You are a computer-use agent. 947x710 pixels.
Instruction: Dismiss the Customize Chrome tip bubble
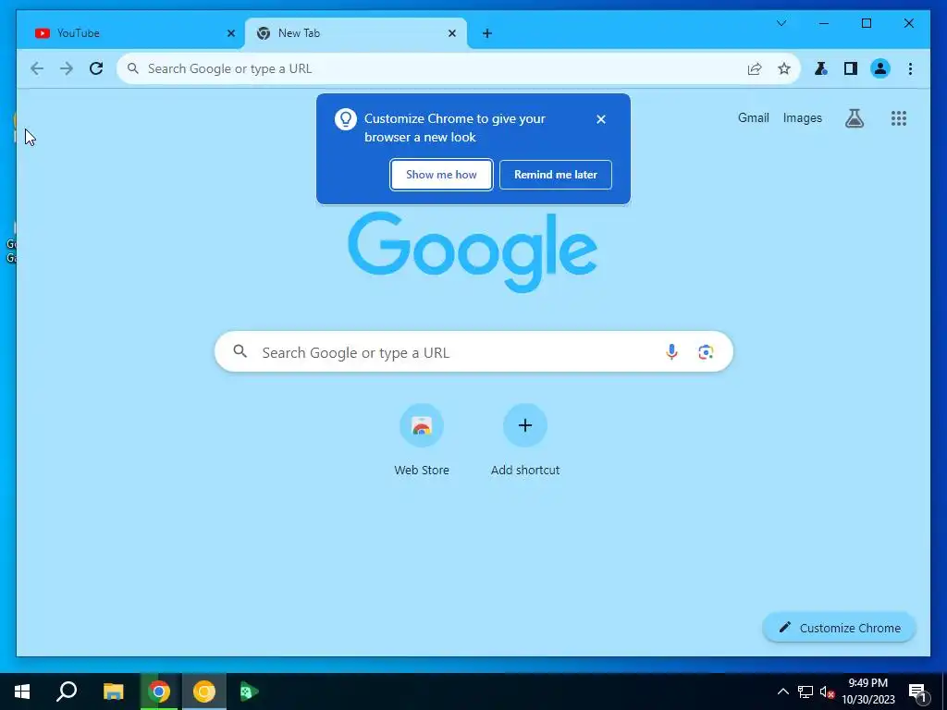[601, 119]
